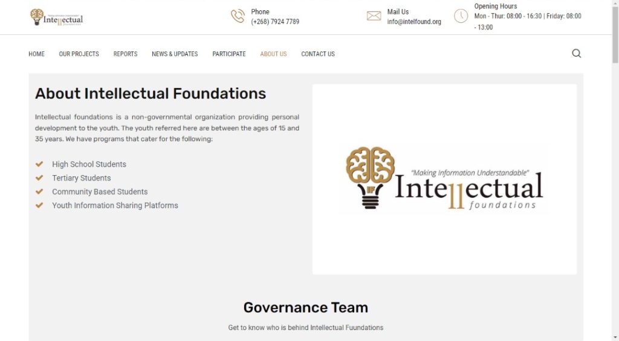Image resolution: width=619 pixels, height=341 pixels.
Task: Open News & Updates menu item
Action: coord(175,54)
